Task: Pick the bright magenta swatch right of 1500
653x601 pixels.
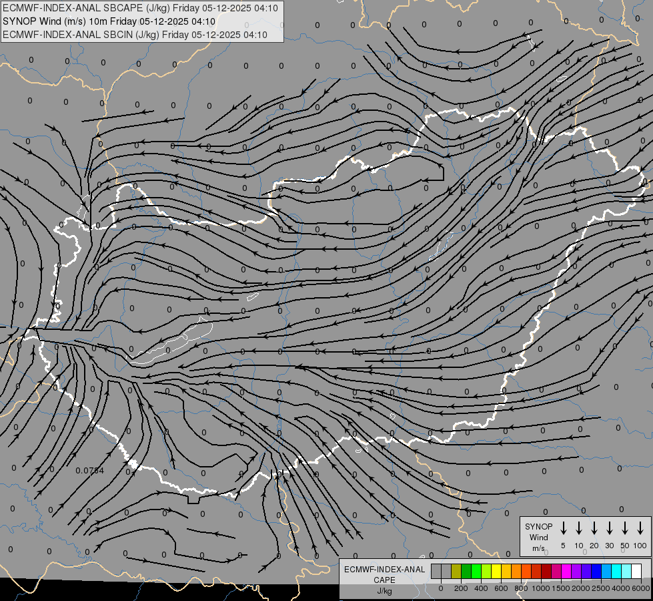Action: pyautogui.click(x=566, y=572)
